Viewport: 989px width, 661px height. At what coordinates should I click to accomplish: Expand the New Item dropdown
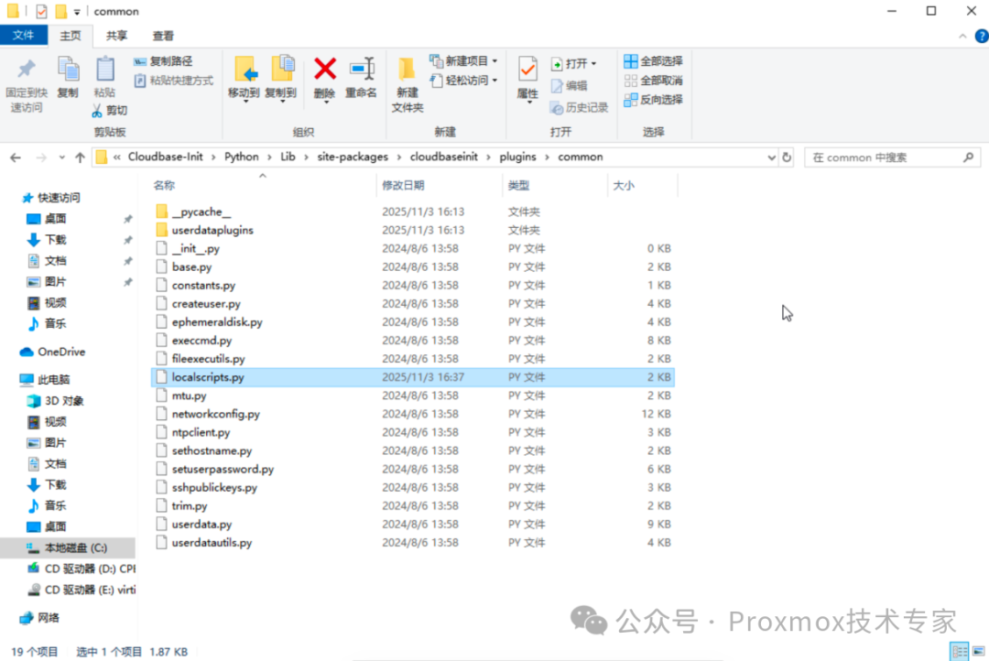pyautogui.click(x=495, y=61)
